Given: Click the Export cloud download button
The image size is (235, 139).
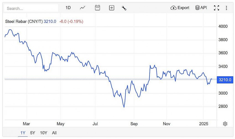Looking at the screenshot, I should click(x=180, y=8).
